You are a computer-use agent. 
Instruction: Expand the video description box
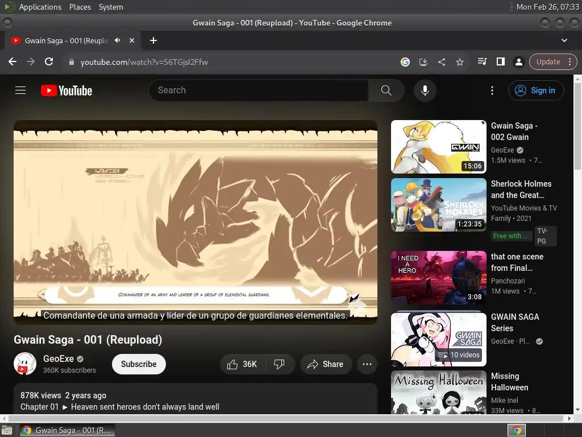coord(196,399)
